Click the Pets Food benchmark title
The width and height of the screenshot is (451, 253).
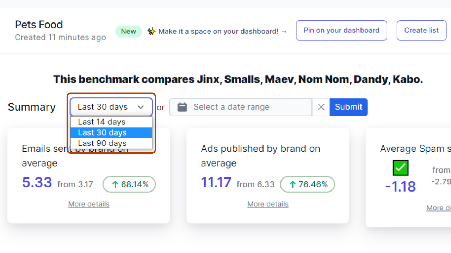(39, 25)
